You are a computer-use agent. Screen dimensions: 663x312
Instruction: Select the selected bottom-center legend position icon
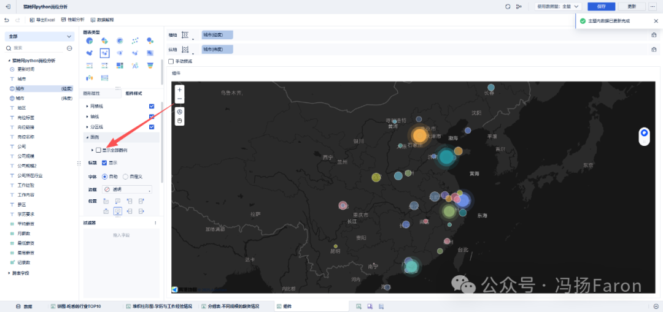point(118,211)
